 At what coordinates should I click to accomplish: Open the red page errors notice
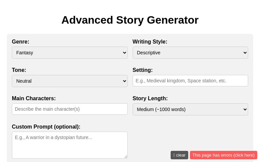pos(223,155)
